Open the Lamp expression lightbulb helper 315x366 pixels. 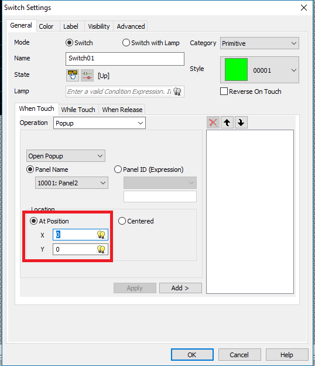point(177,91)
